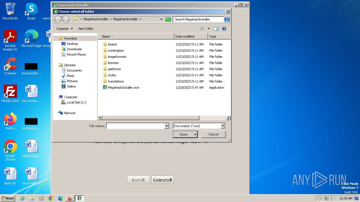Open the Acrobat Reader DC desktop icon
This screenshot has height=202, width=360.
click(10, 40)
